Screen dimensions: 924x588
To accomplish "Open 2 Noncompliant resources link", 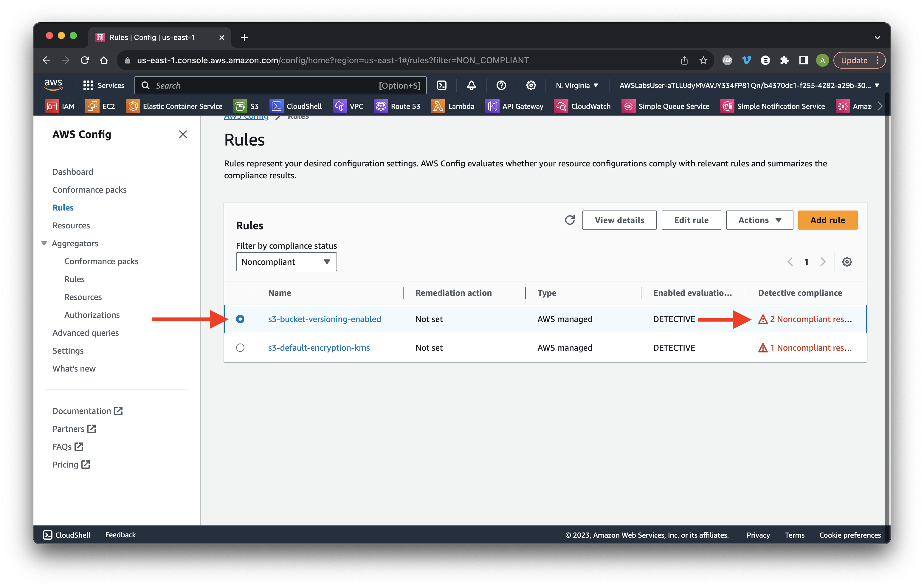I will click(805, 319).
